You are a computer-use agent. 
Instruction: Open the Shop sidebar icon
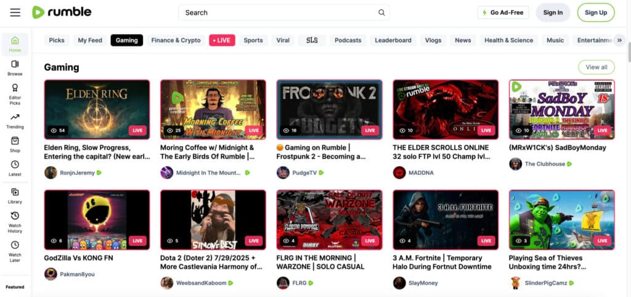(x=15, y=145)
